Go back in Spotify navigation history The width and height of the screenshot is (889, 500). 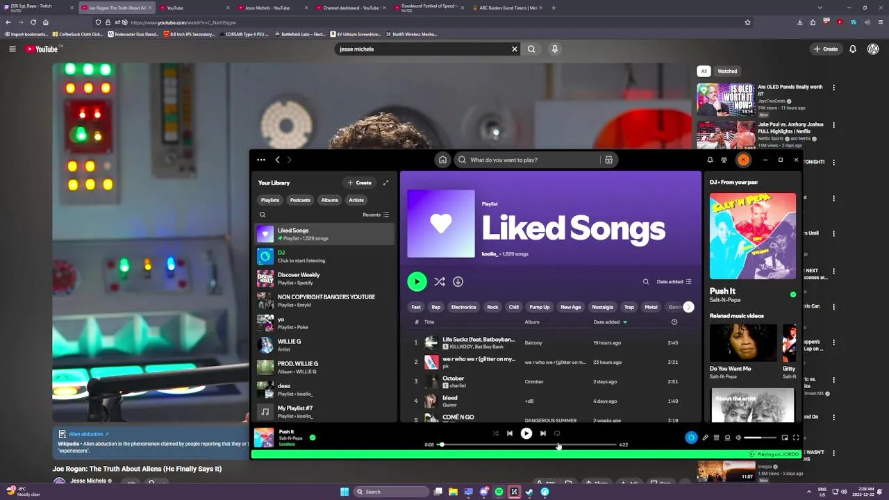(x=277, y=160)
